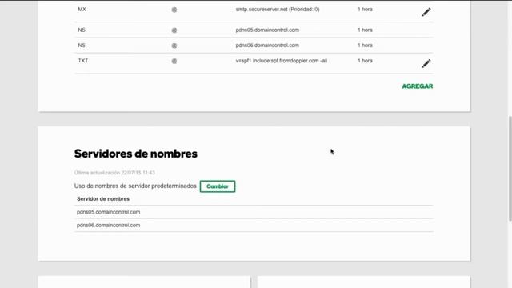Screen dimensions: 512x288
Task: Click 'Uso de nombres de servidor predeterminados' text
Action: (x=135, y=186)
